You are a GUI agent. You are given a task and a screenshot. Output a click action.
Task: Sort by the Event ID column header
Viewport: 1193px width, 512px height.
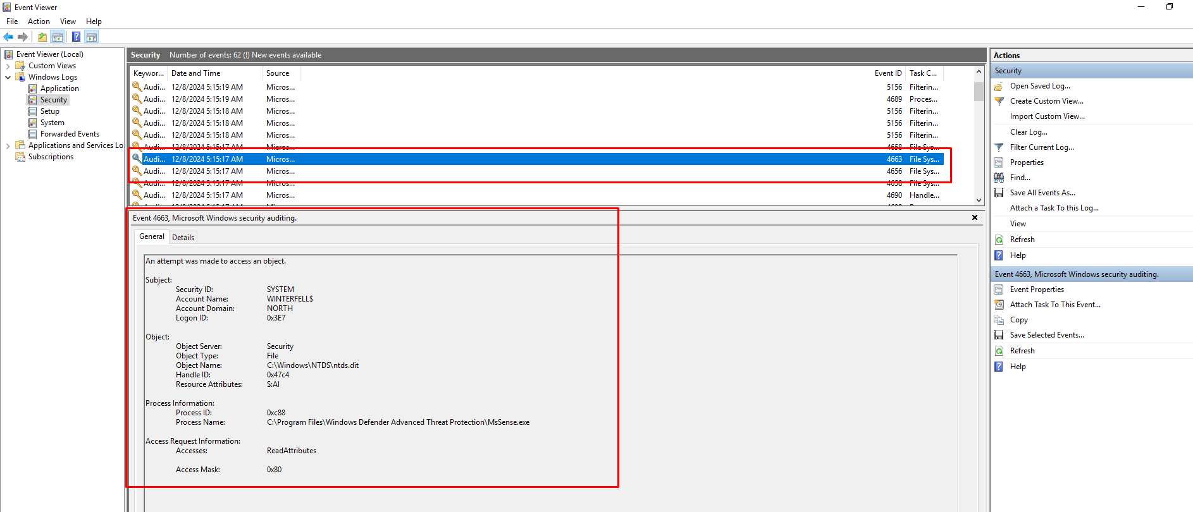tap(888, 73)
